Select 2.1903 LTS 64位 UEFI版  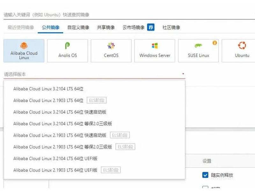pos(94,170)
